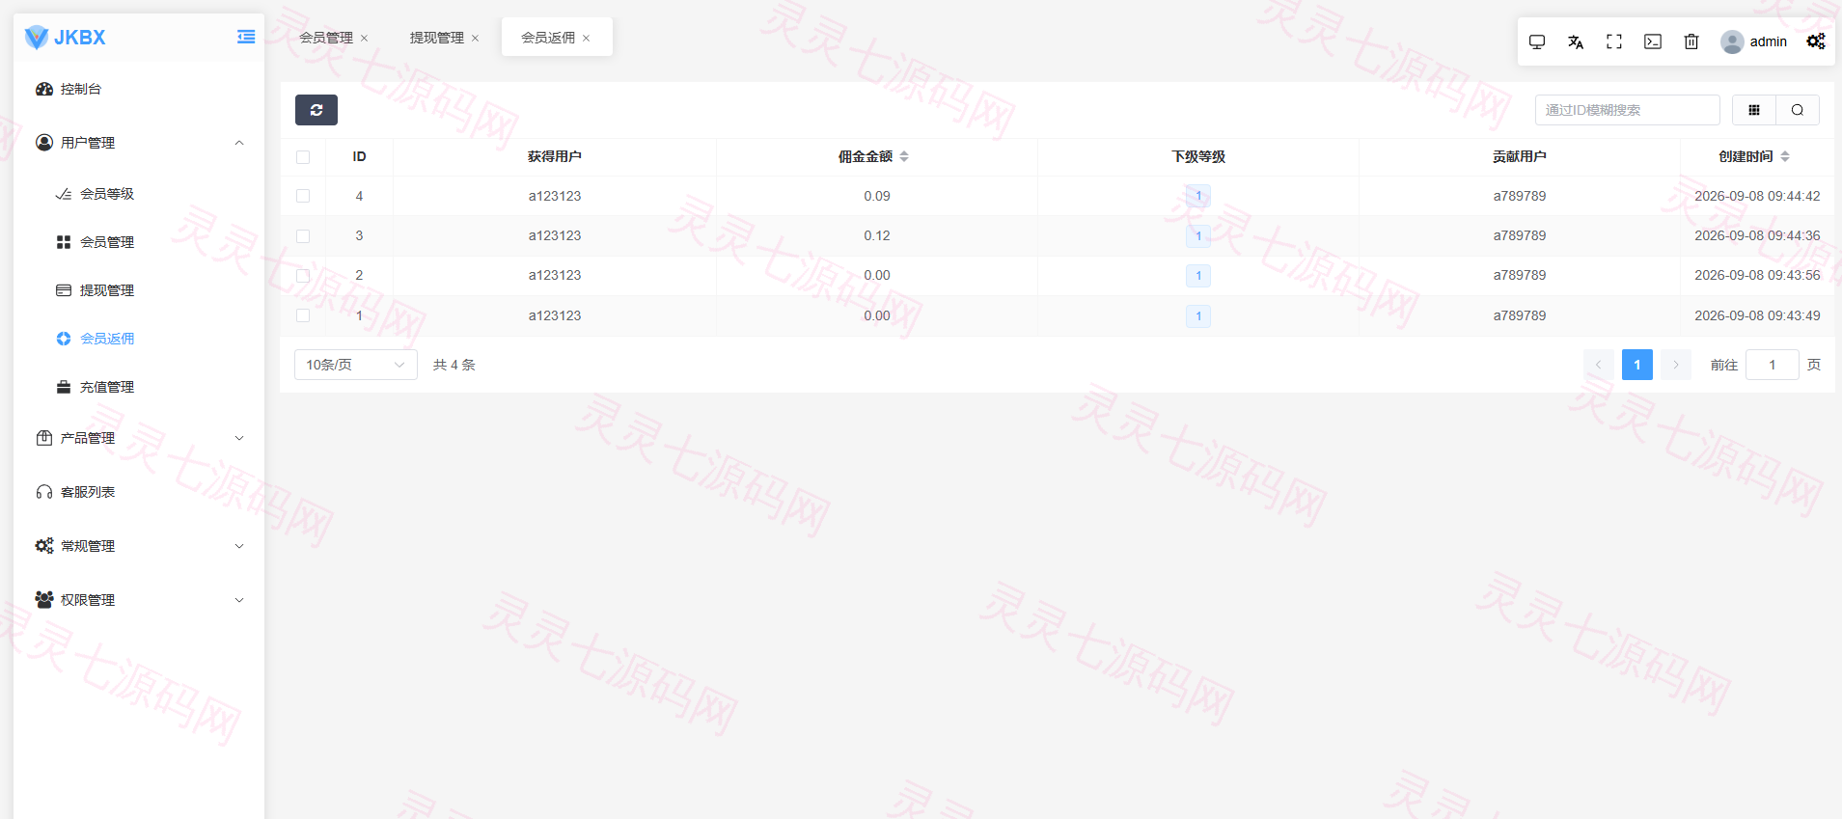Expand the 产品管理 menu group
1842x819 pixels.
[139, 438]
